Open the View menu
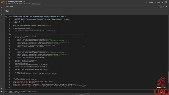The width and height of the screenshot is (169, 95). pyautogui.click(x=13, y=4)
